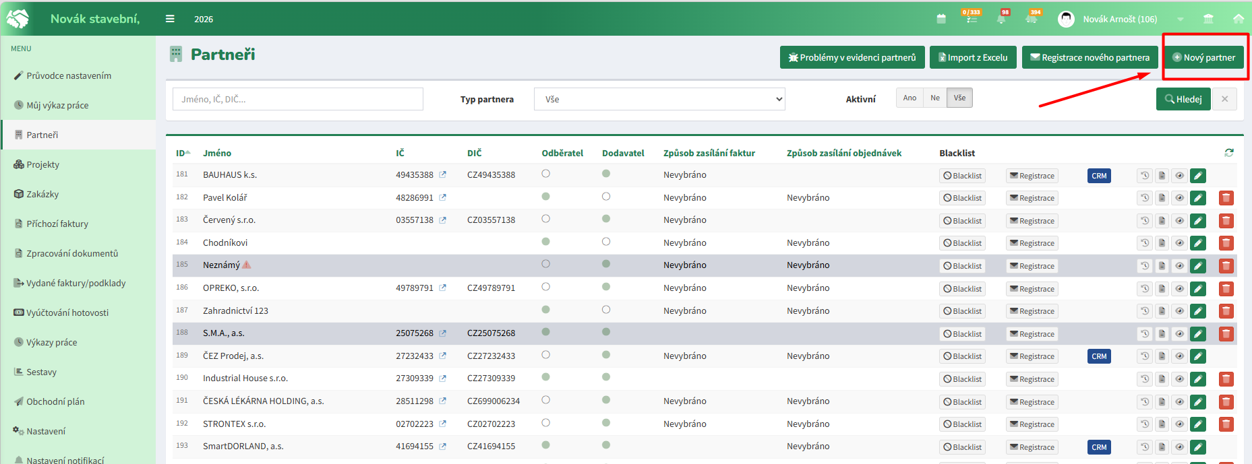The width and height of the screenshot is (1252, 464).
Task: Open Průvodce nastavením in the sidebar
Action: coord(69,75)
